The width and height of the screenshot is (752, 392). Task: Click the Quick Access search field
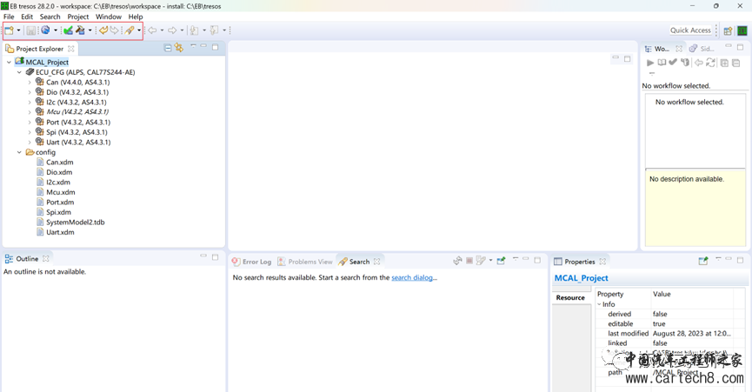tap(691, 30)
